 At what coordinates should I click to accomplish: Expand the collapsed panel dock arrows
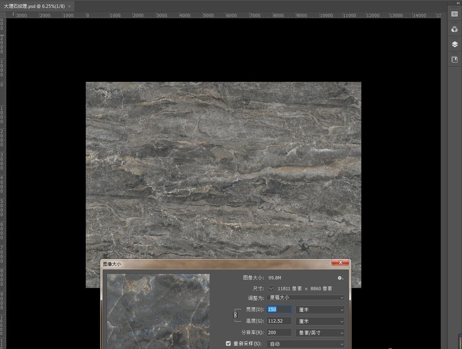pos(457,3)
